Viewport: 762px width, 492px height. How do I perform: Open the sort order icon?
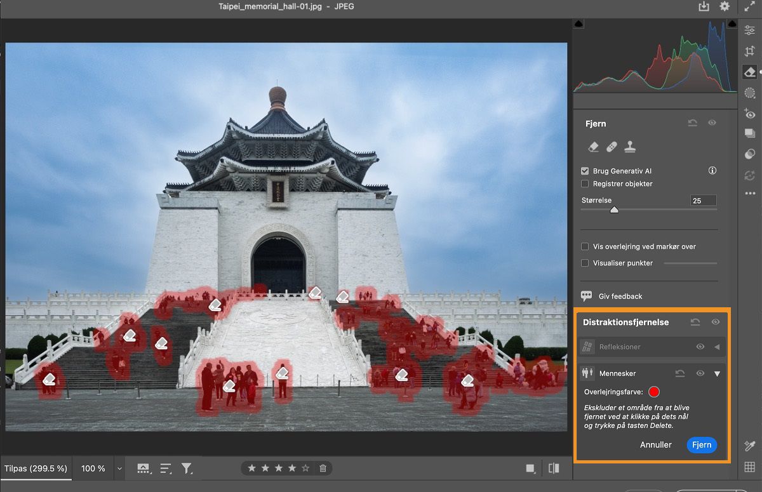[166, 469]
